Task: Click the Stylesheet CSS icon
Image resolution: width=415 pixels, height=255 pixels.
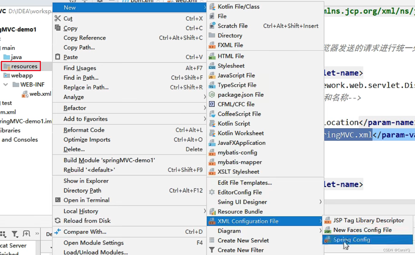Action: [212, 66]
